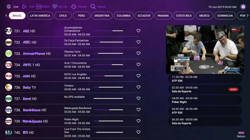Screen dimensions: 250x140
Task: Click the My List purple heart icon
Action: (x=55, y=7)
